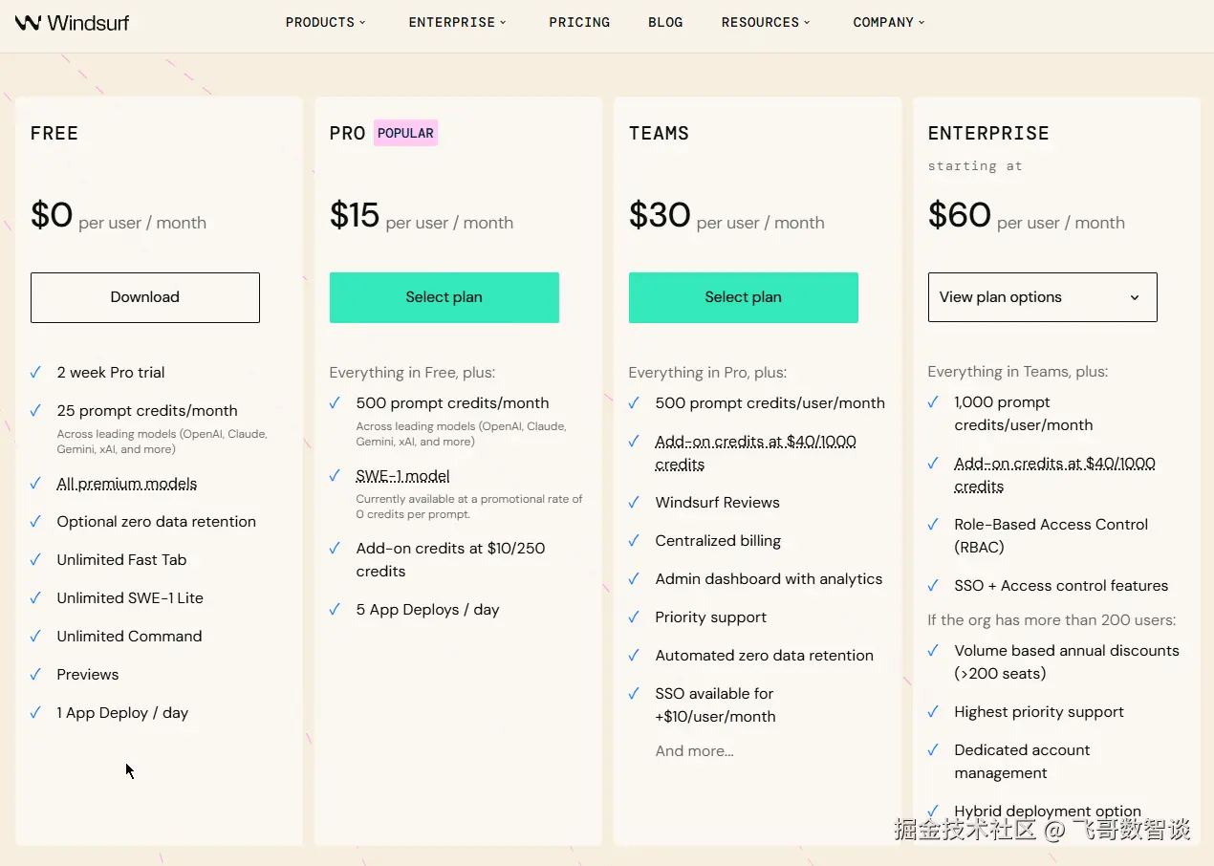Click the checkmark next to Centralized billing

634,541
